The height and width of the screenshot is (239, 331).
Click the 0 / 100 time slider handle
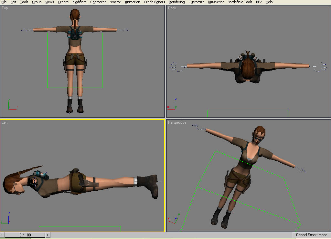25,235
